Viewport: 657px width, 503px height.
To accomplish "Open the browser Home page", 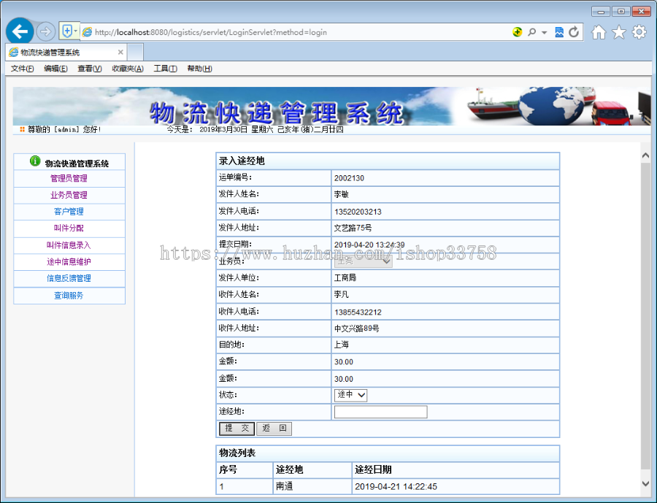I will (x=598, y=32).
